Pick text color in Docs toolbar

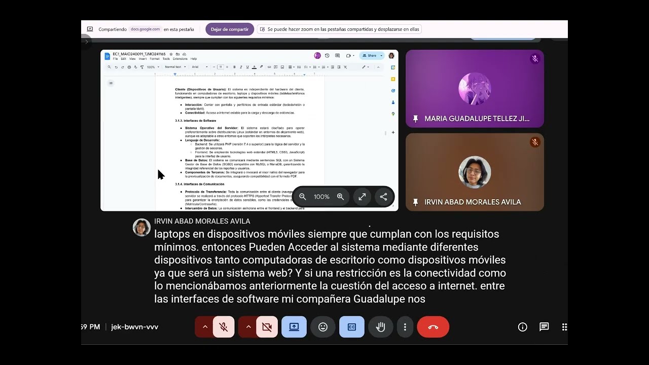pyautogui.click(x=254, y=67)
